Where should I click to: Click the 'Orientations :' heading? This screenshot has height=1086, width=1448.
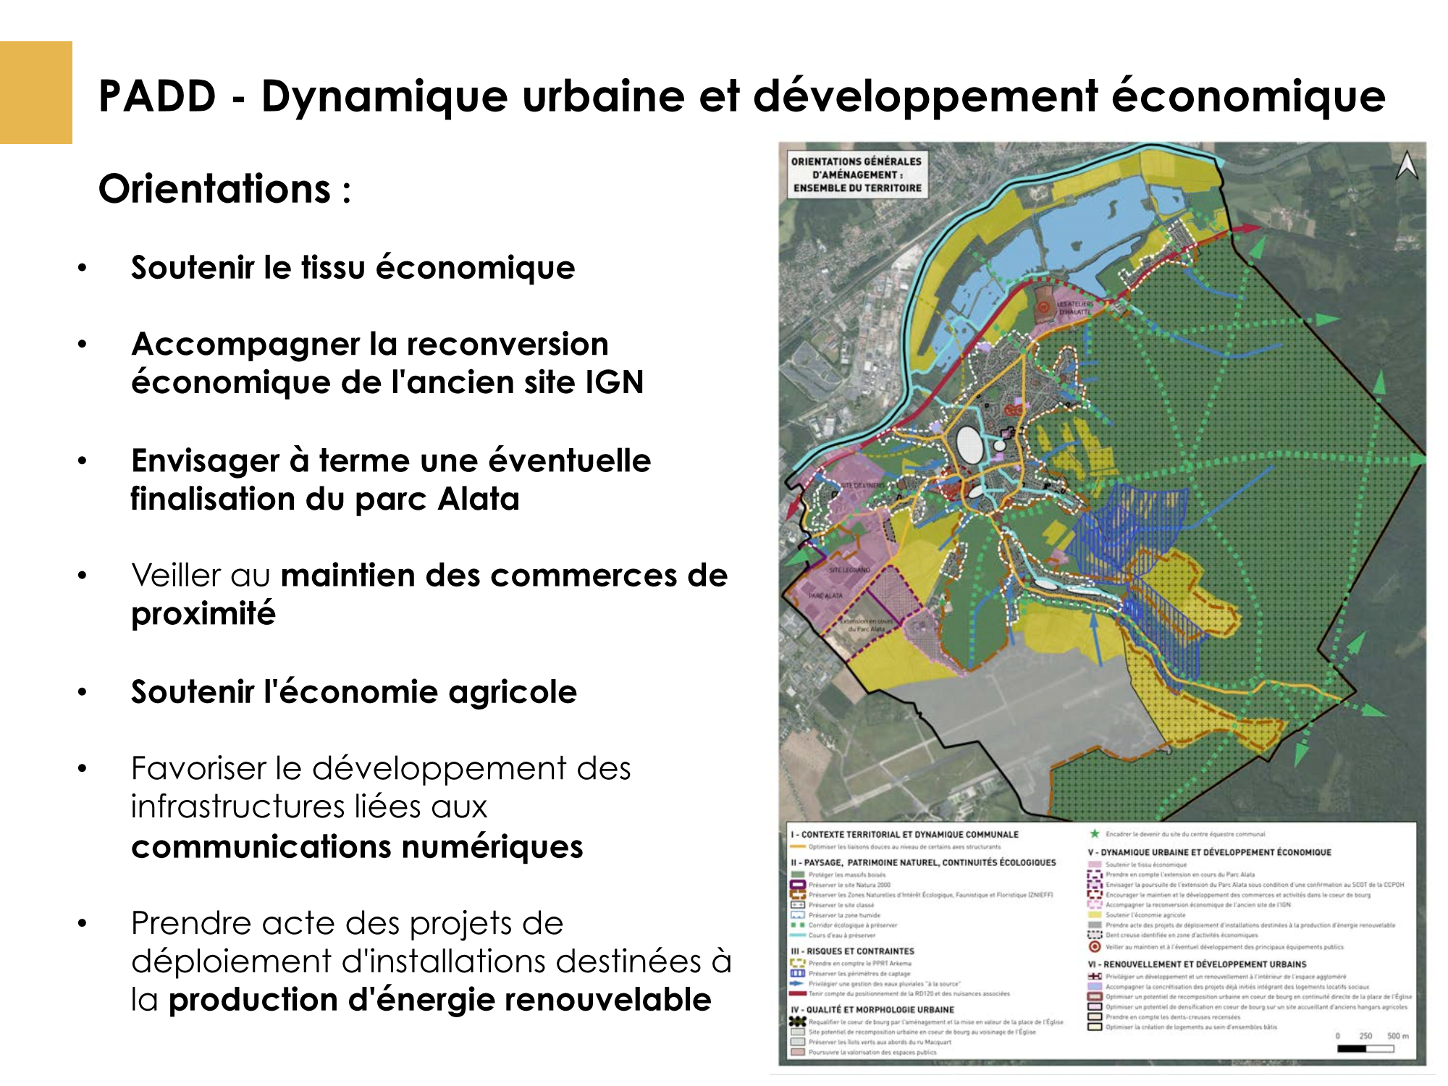tap(225, 190)
